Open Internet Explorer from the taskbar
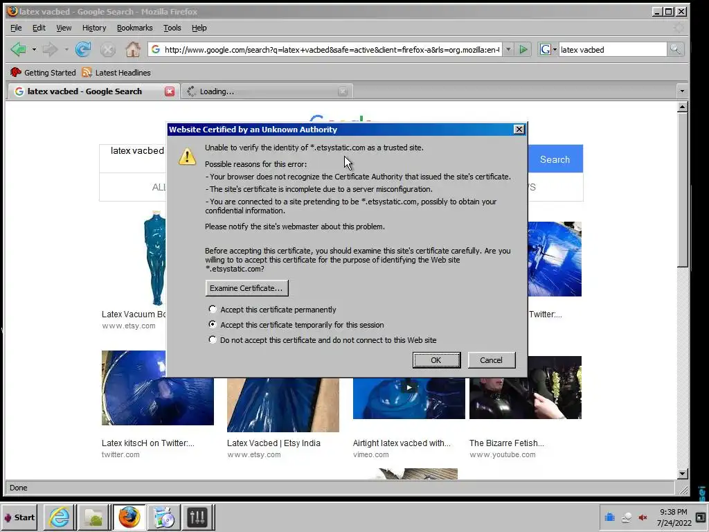 [x=60, y=517]
